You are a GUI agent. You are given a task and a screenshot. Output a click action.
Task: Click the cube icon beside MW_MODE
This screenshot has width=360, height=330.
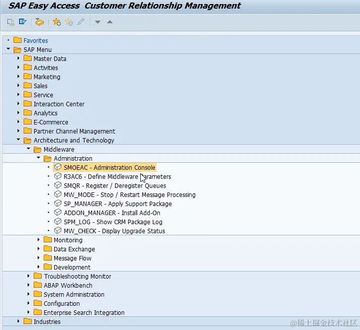(x=58, y=194)
